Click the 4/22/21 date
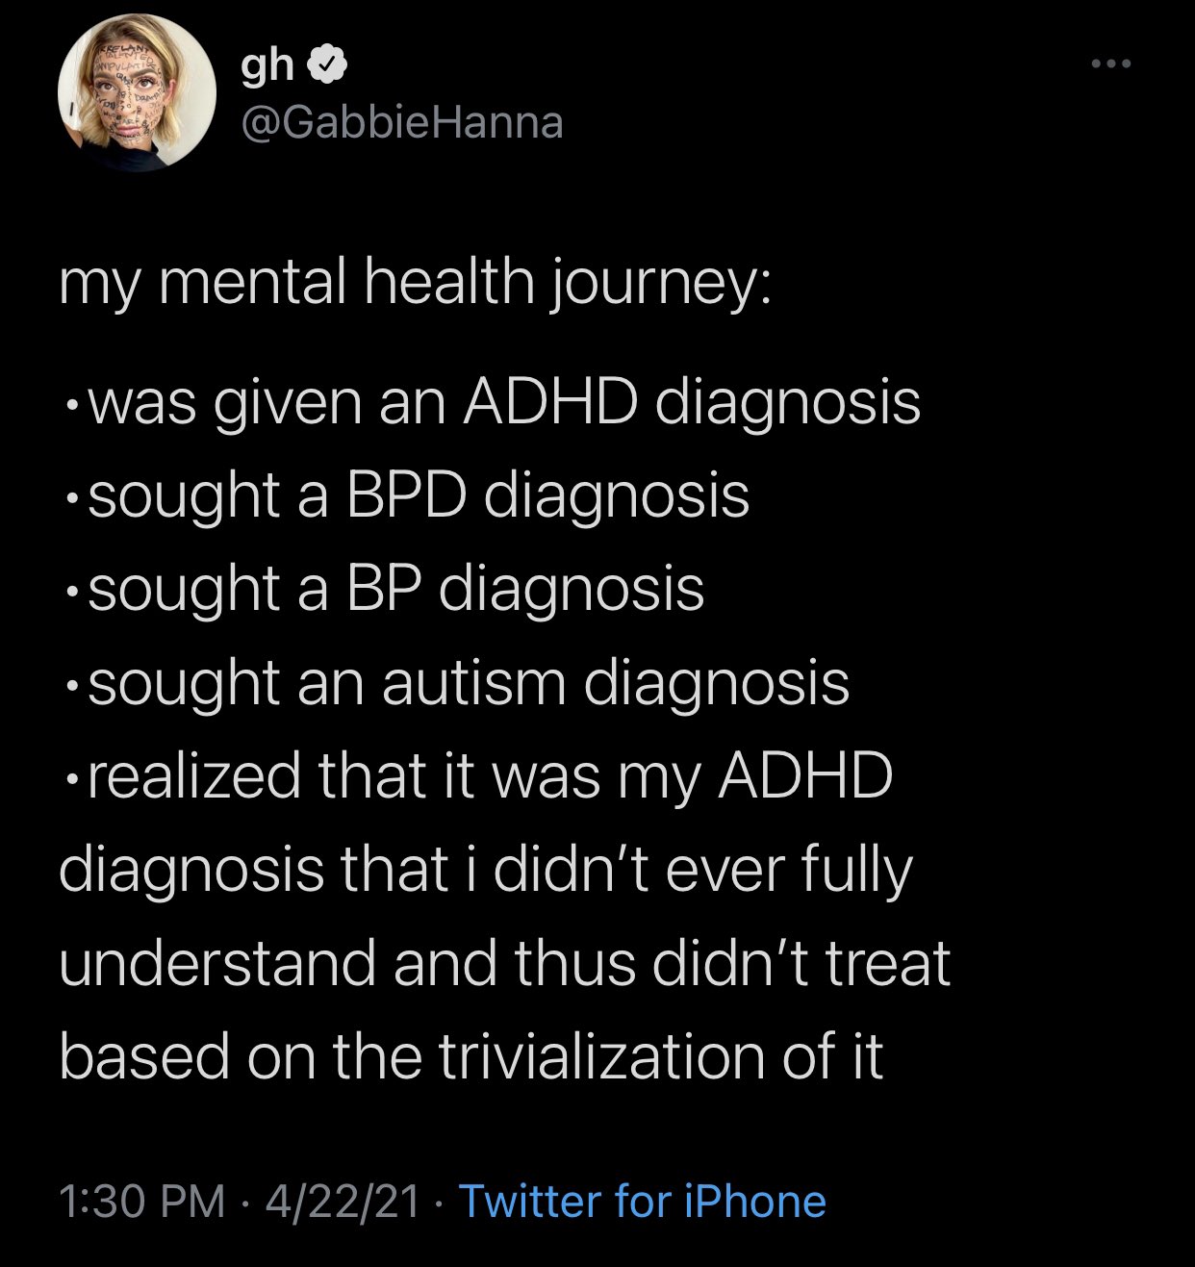 click(x=343, y=1202)
